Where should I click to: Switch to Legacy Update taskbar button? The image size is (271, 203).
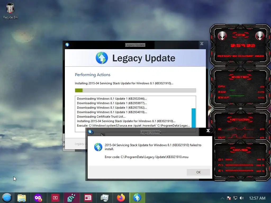click(x=137, y=198)
